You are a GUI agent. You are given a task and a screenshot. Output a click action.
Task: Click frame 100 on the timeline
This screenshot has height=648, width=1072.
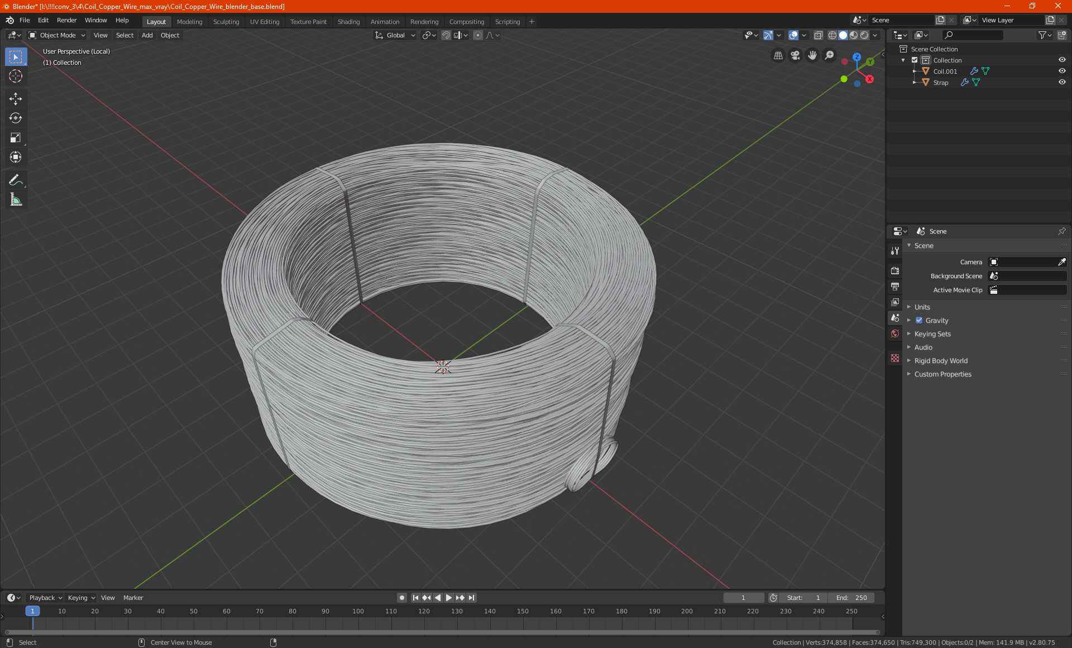(x=358, y=611)
